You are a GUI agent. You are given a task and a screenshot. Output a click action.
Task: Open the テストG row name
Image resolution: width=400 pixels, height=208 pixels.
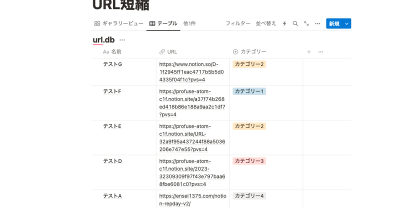point(112,64)
